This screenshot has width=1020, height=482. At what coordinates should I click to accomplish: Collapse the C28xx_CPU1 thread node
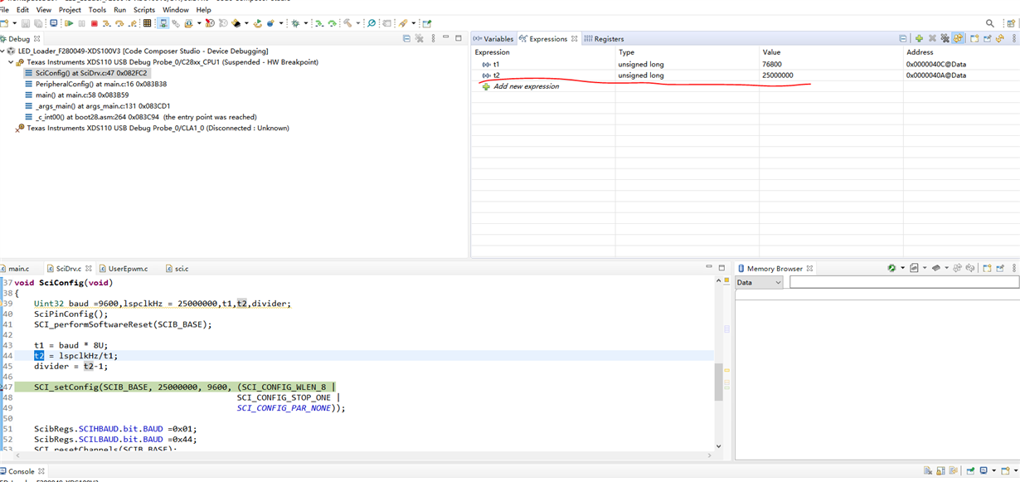[x=11, y=62]
